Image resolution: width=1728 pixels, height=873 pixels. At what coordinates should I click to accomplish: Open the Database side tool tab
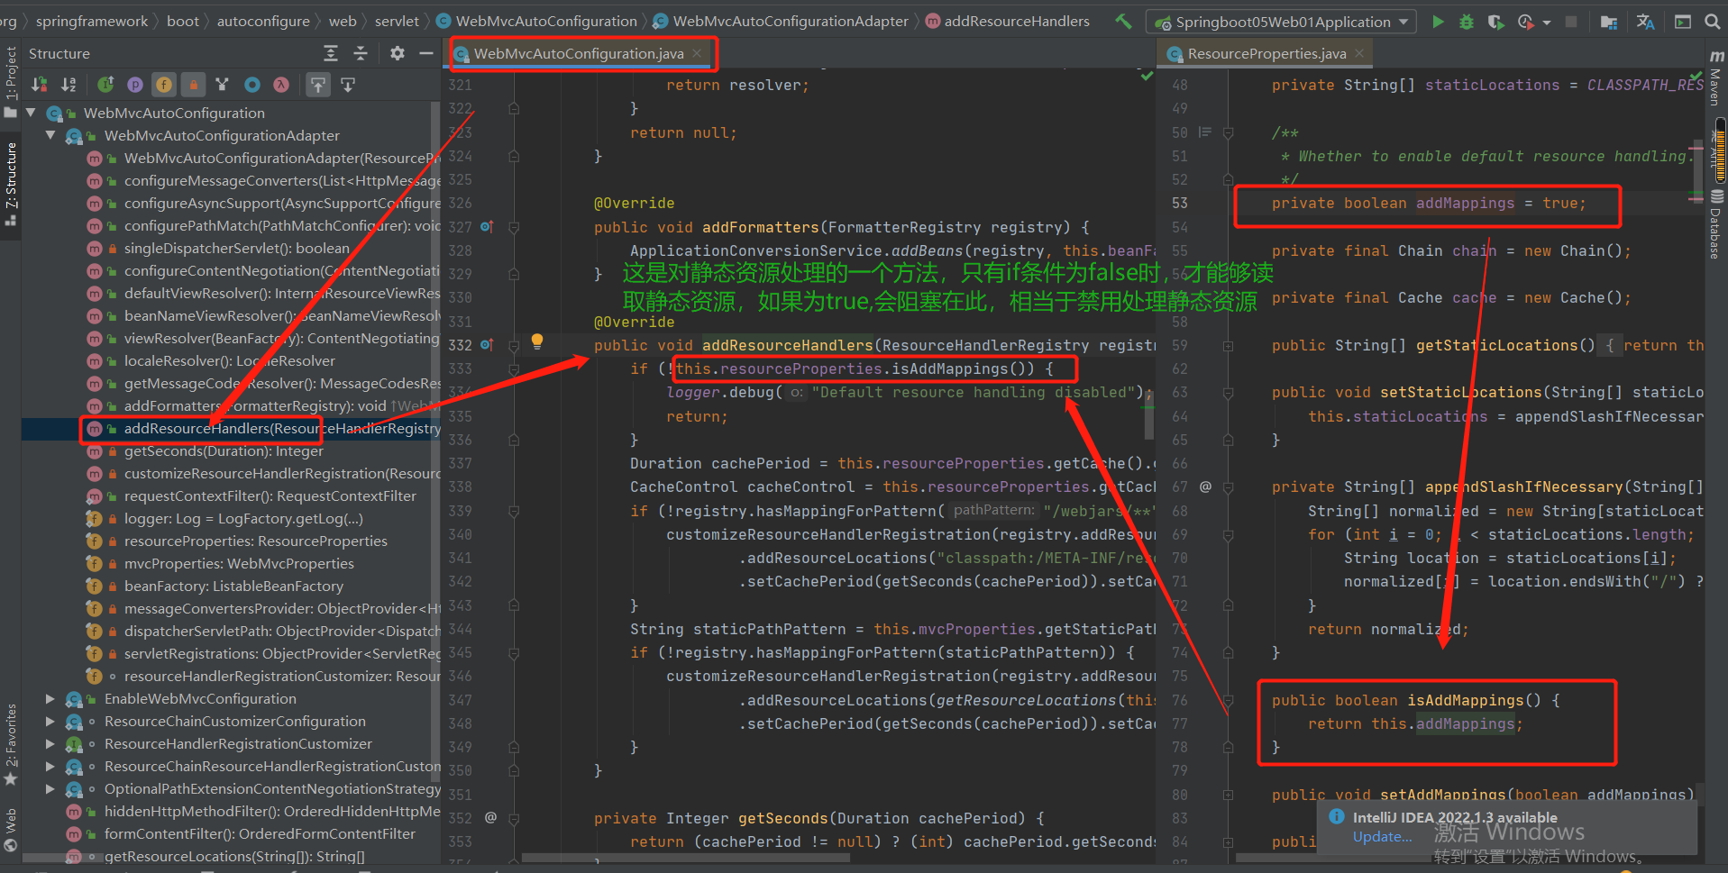pos(1716,224)
